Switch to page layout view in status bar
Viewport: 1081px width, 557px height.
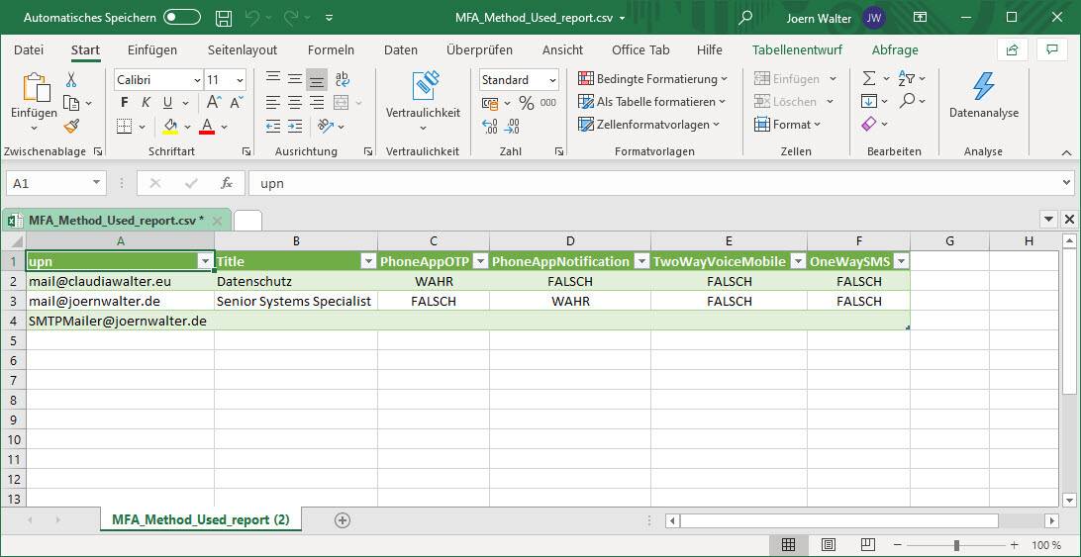point(828,545)
